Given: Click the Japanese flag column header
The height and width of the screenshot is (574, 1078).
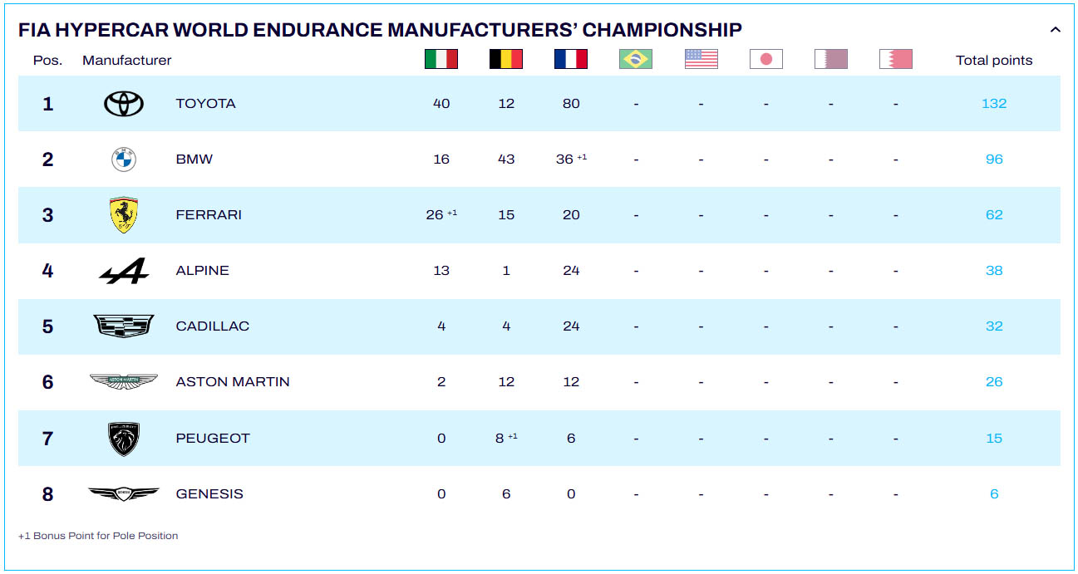Looking at the screenshot, I should (x=765, y=59).
